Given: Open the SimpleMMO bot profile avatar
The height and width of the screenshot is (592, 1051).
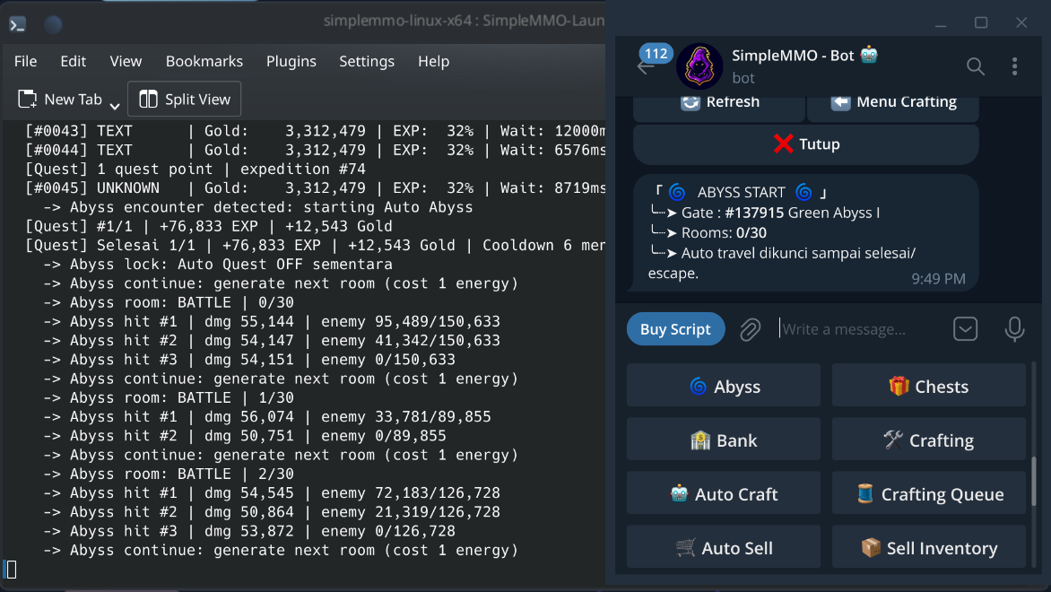Looking at the screenshot, I should pos(699,66).
